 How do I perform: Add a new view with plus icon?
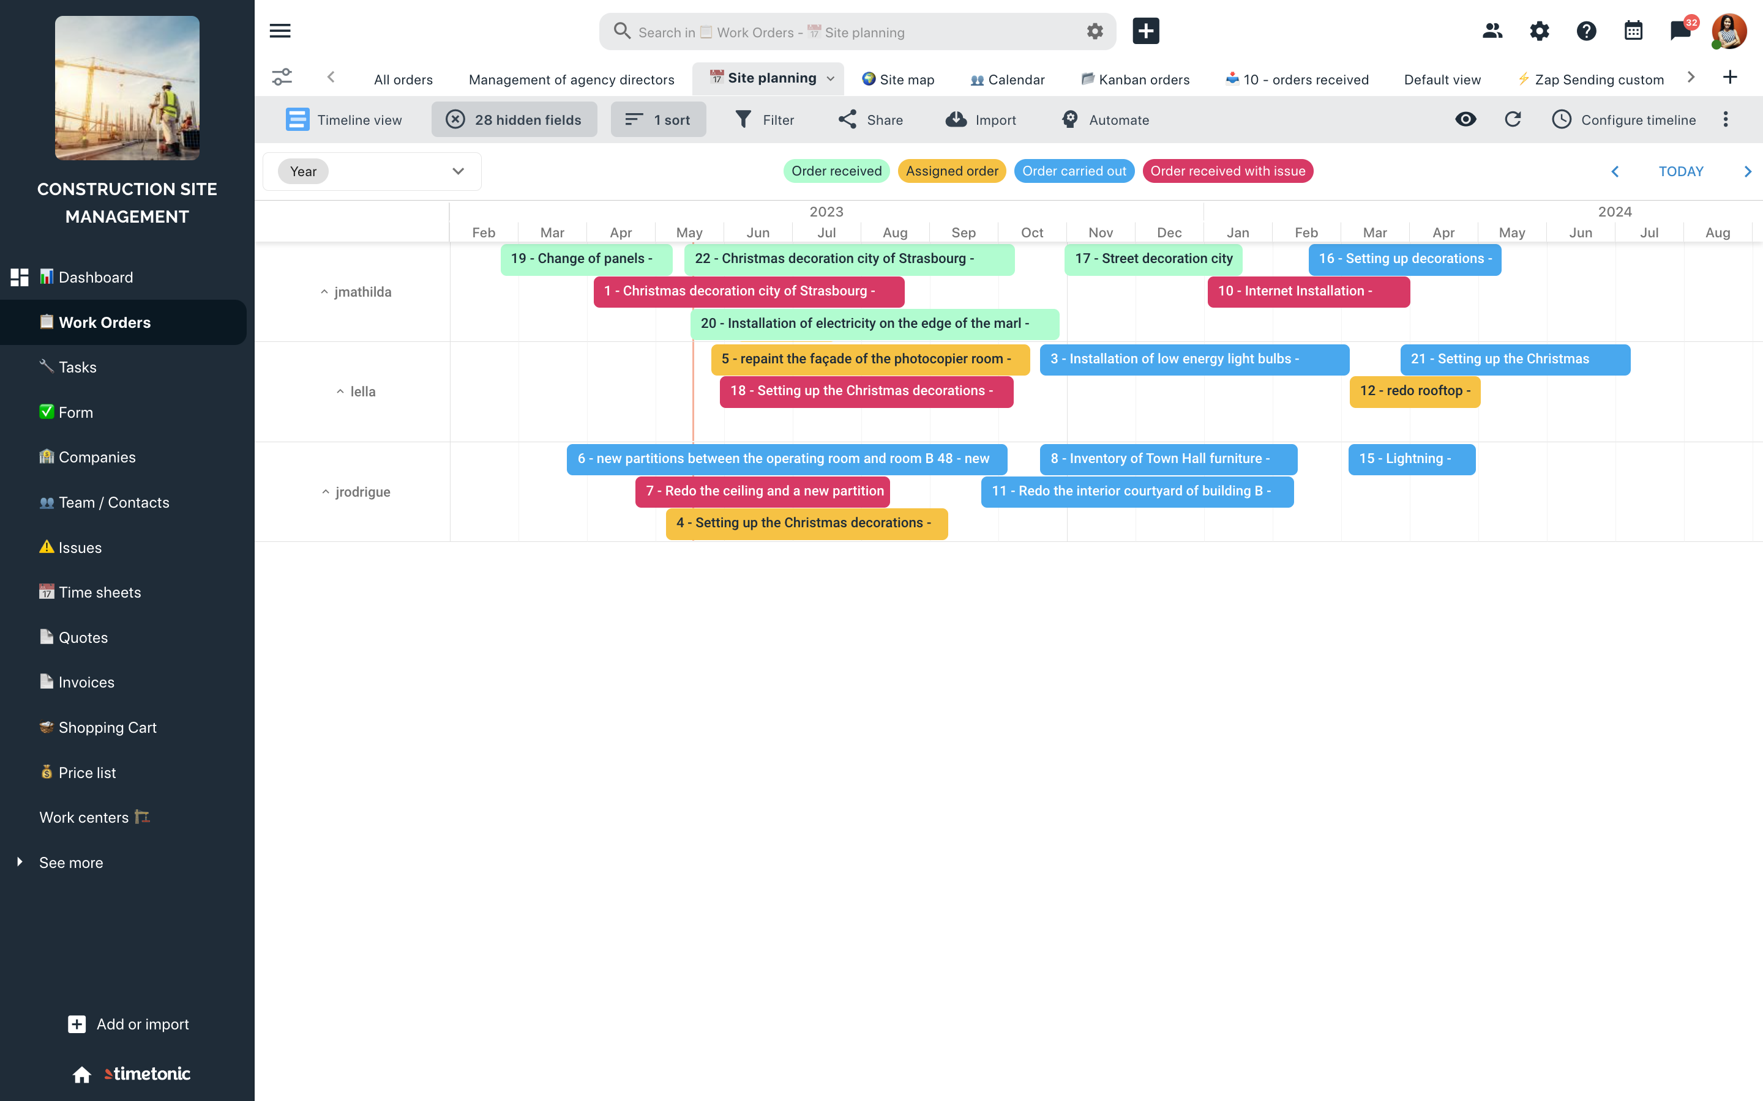click(x=1729, y=77)
